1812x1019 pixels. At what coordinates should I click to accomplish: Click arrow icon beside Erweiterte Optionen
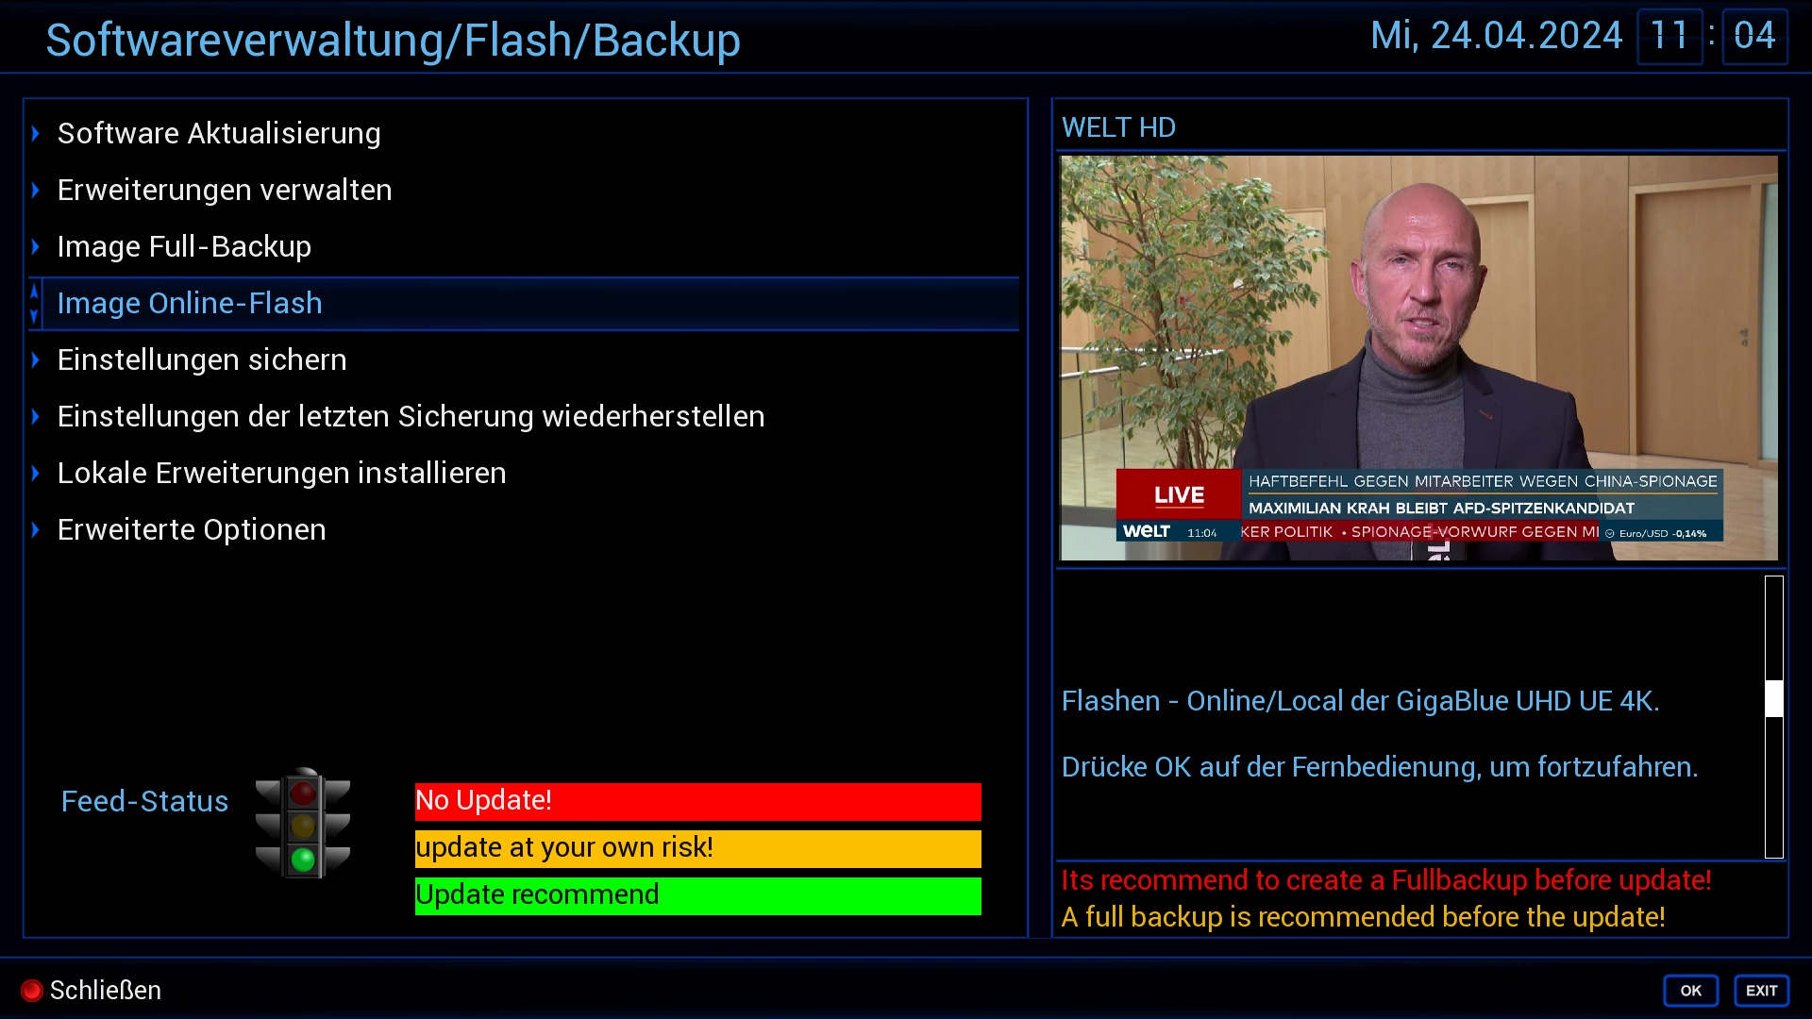(x=36, y=529)
